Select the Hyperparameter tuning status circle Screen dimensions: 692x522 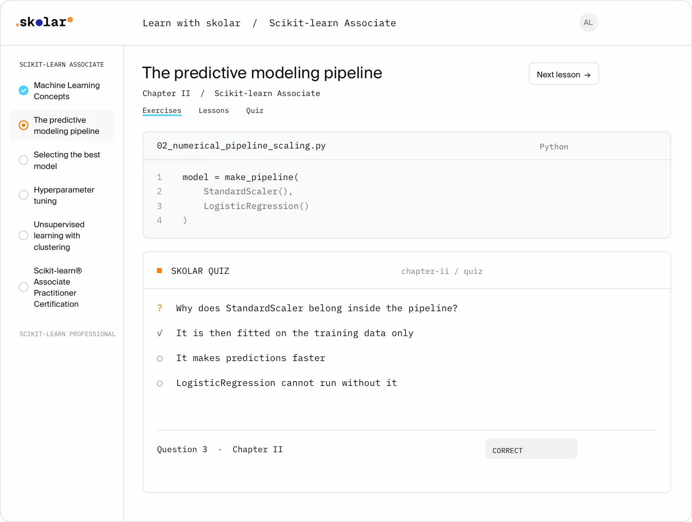tap(24, 195)
